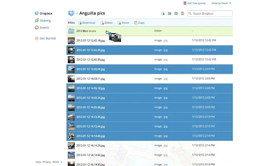266x166 pixels.
Task: Select thumbnail of 2012-01-12 12.42.26.jpg
Action: pyautogui.click(x=71, y=50)
